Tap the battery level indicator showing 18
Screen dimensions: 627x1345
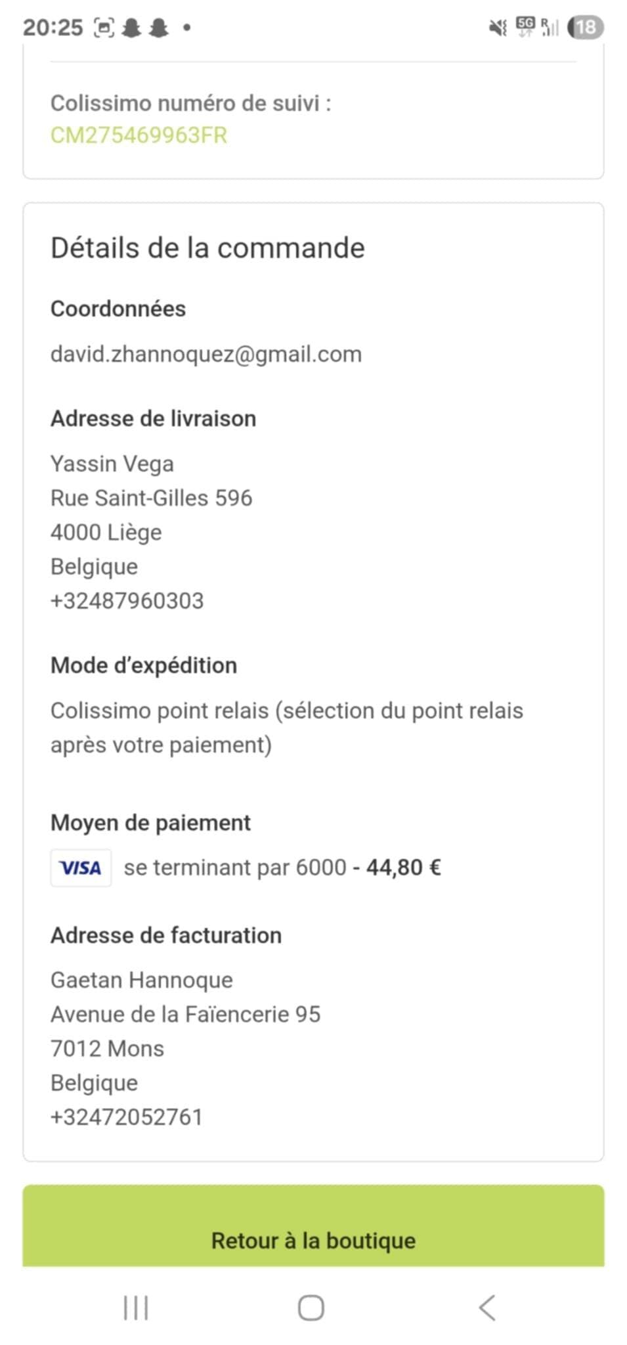585,28
